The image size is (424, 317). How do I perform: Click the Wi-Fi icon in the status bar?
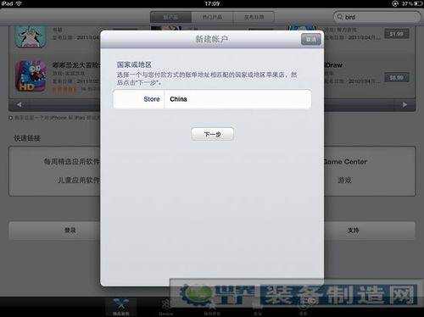19,3
